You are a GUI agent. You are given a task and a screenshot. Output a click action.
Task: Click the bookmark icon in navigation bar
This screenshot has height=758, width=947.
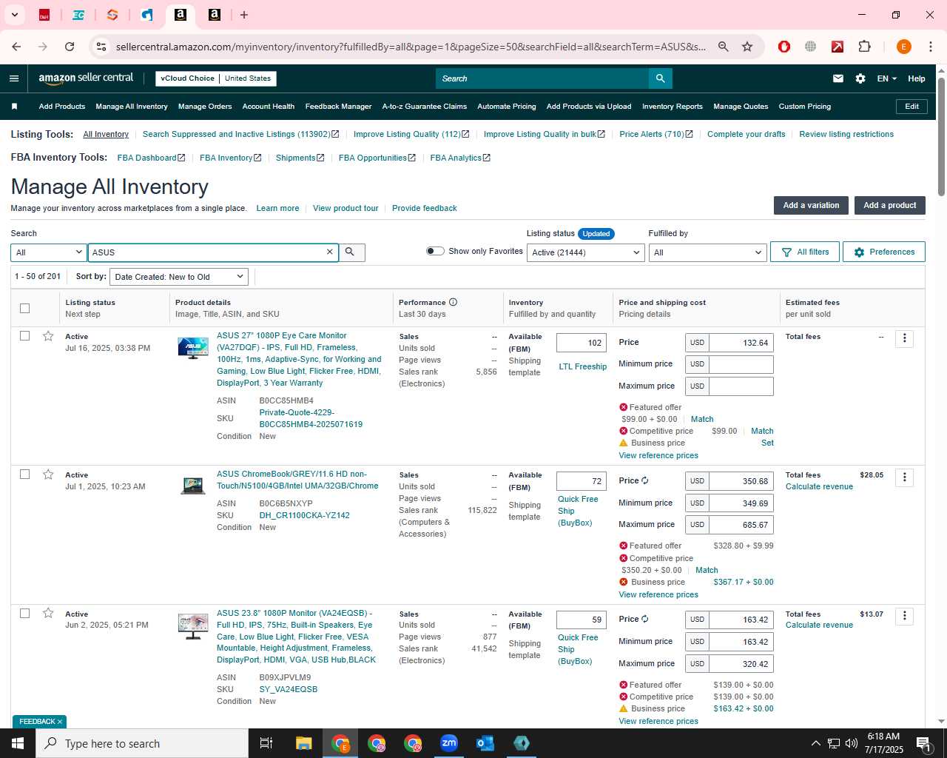[14, 107]
